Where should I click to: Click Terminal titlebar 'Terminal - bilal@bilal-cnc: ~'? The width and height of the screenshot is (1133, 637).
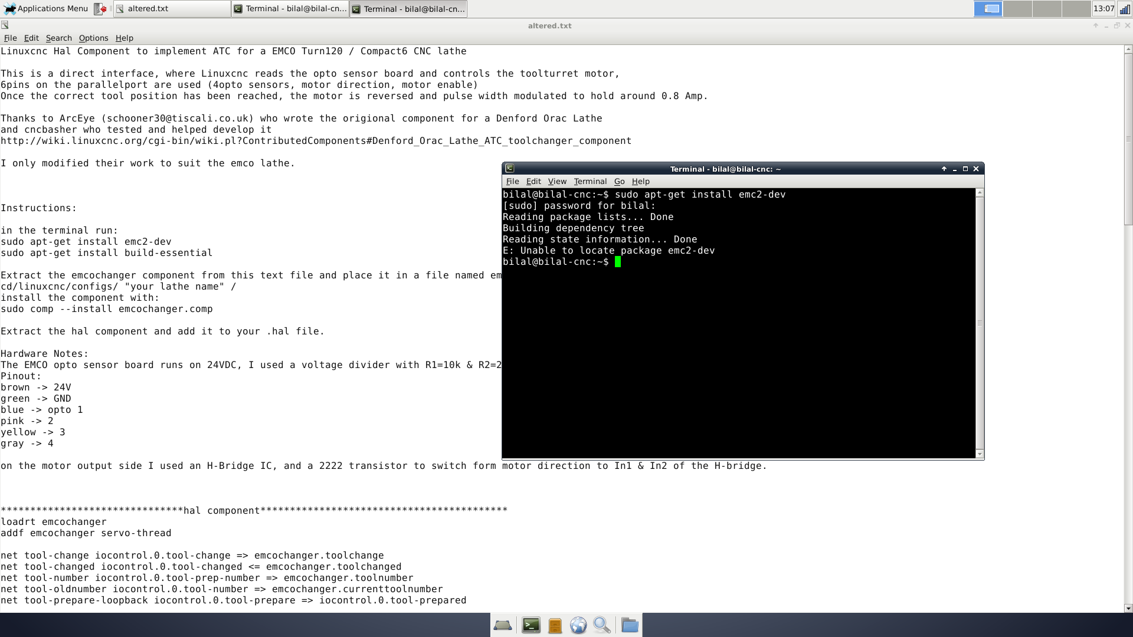725,169
